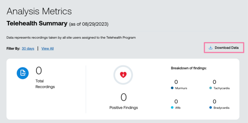Image resolution: width=248 pixels, height=123 pixels.
Task: Click the Murmurs count value
Action: pos(176,82)
